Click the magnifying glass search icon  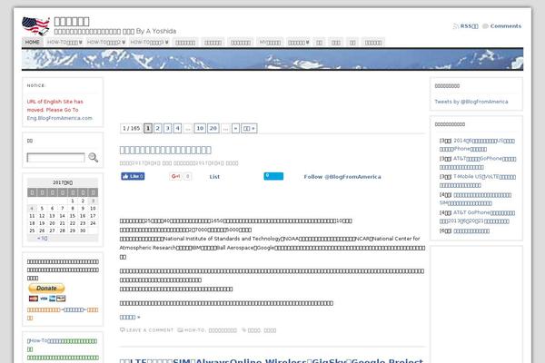tap(93, 157)
